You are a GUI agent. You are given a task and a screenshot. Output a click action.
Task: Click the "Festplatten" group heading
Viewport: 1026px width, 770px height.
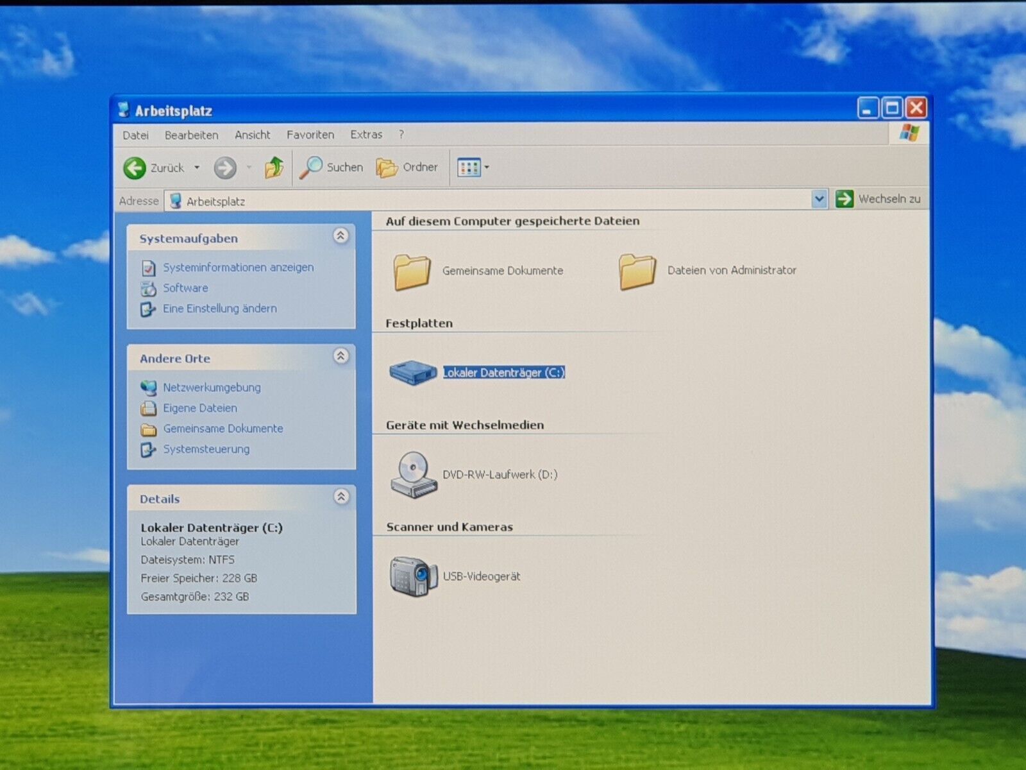click(x=419, y=323)
